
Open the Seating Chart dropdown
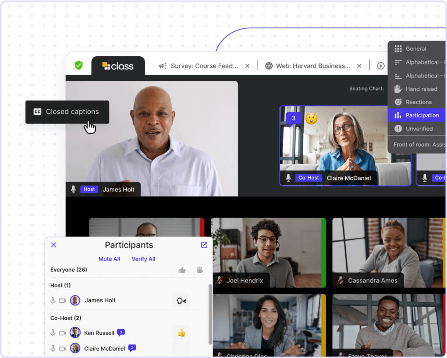pyautogui.click(x=366, y=88)
